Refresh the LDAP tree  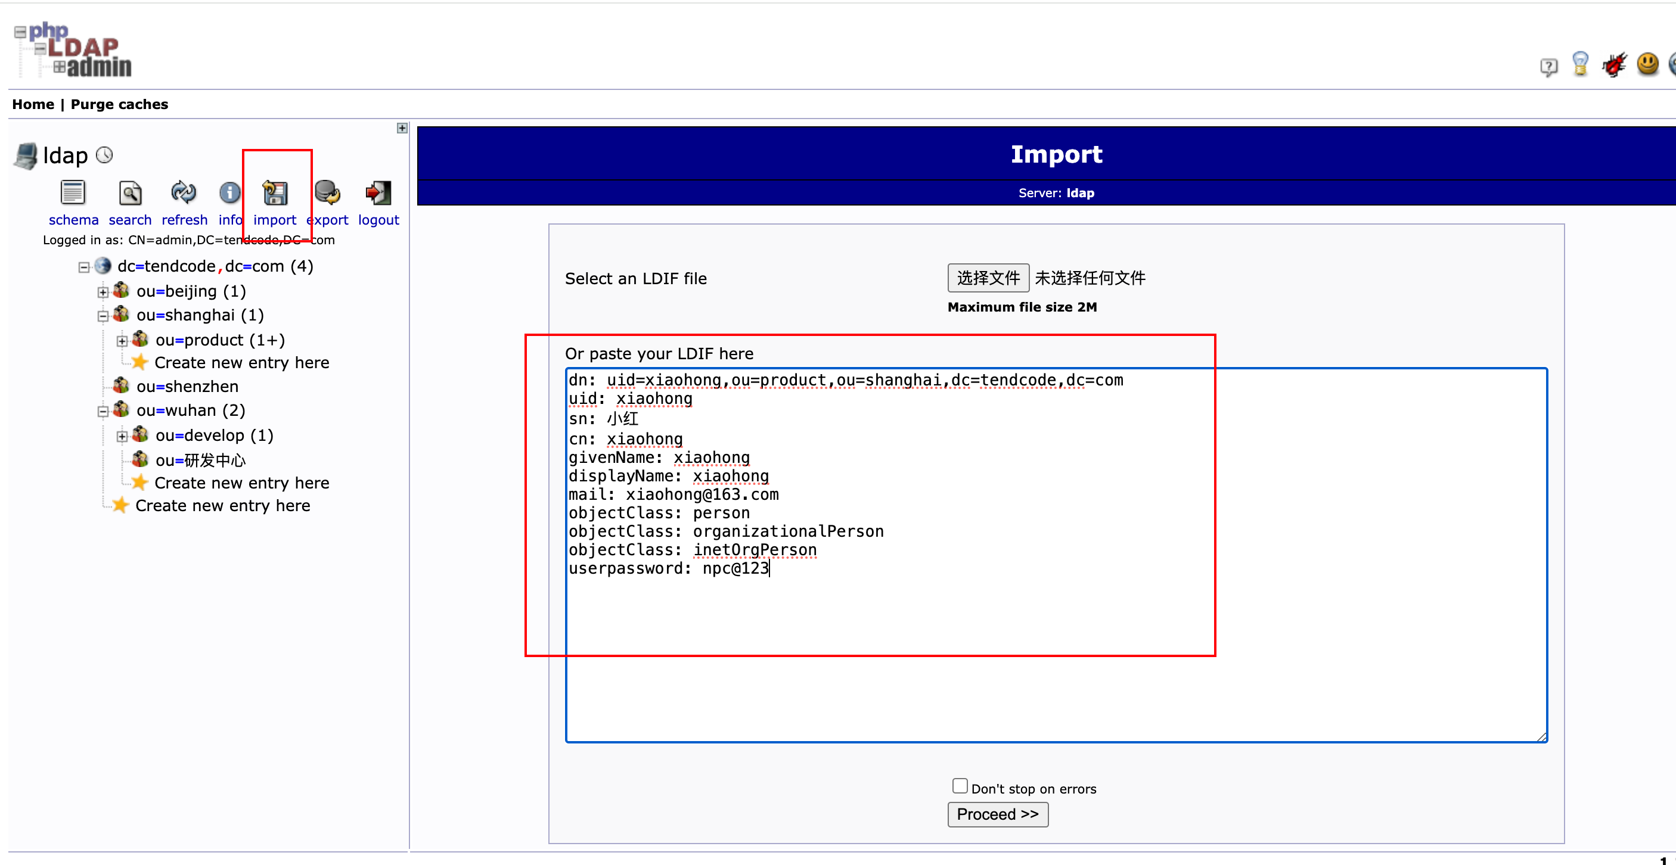click(x=184, y=192)
